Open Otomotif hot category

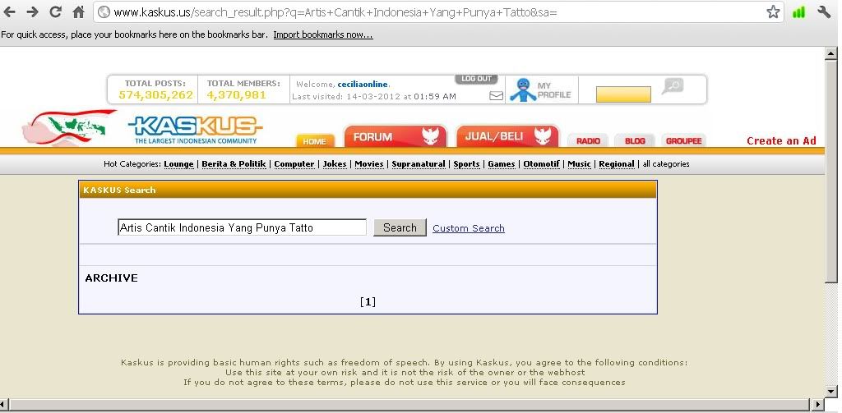541,164
